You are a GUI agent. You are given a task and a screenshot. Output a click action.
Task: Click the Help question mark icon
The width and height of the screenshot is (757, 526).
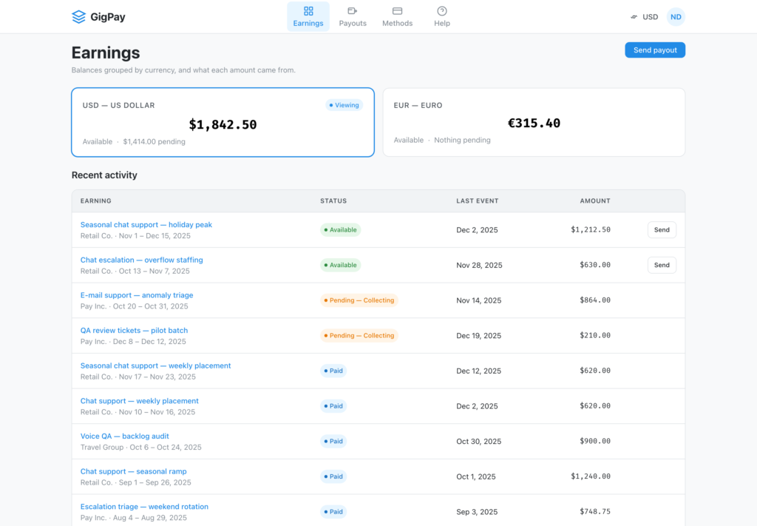442,10
